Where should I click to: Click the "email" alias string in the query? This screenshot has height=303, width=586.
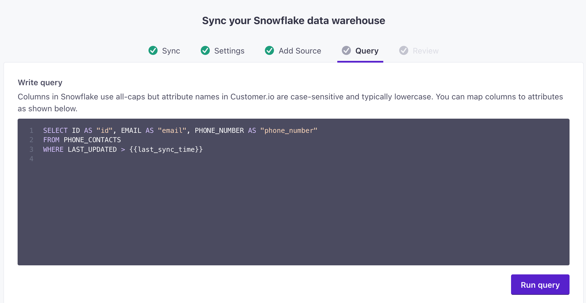point(172,131)
